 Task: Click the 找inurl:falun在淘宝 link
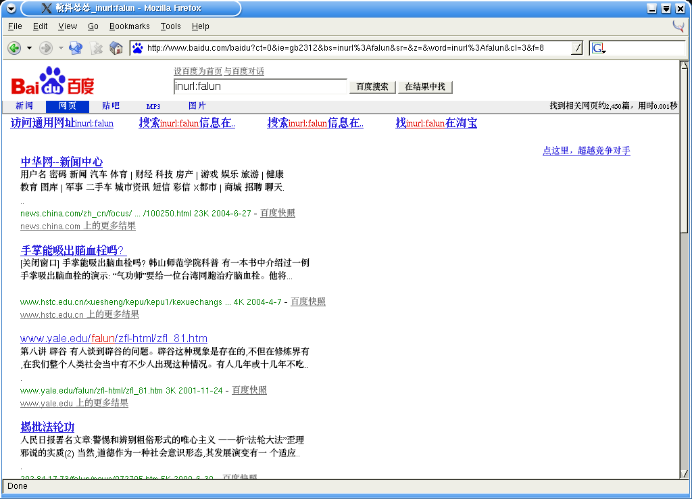(437, 123)
